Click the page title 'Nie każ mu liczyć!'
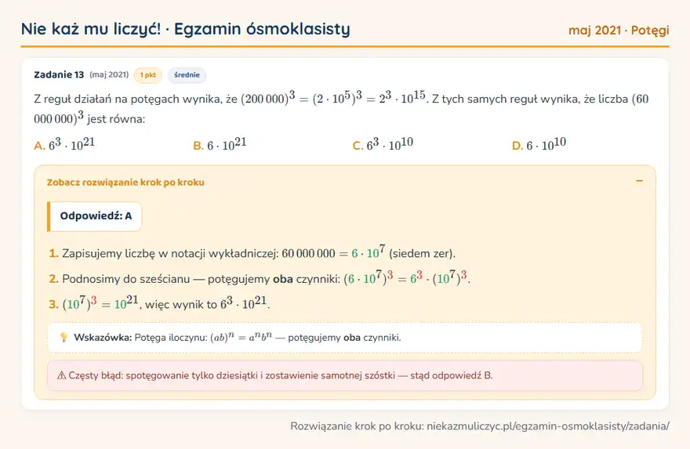The image size is (690, 449). (91, 29)
